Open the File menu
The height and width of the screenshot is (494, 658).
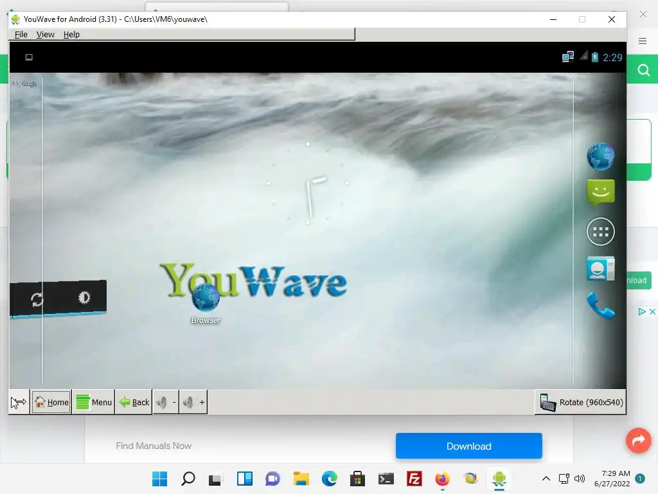[x=21, y=35]
